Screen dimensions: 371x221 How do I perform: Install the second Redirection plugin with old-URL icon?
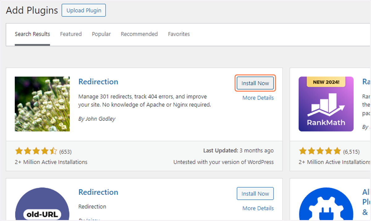tap(255, 194)
